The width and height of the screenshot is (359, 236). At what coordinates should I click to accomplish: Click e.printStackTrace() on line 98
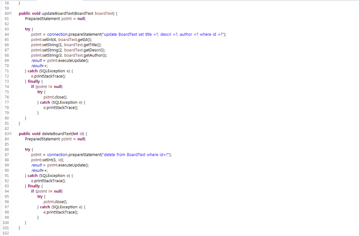(61, 212)
